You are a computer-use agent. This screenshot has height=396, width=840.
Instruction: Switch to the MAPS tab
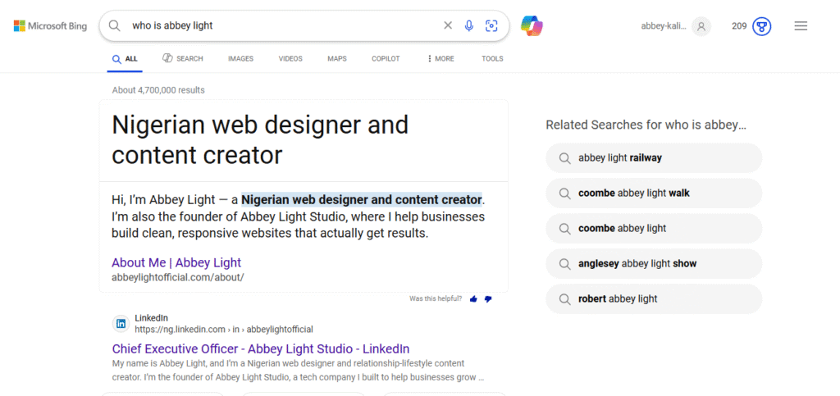pos(337,59)
